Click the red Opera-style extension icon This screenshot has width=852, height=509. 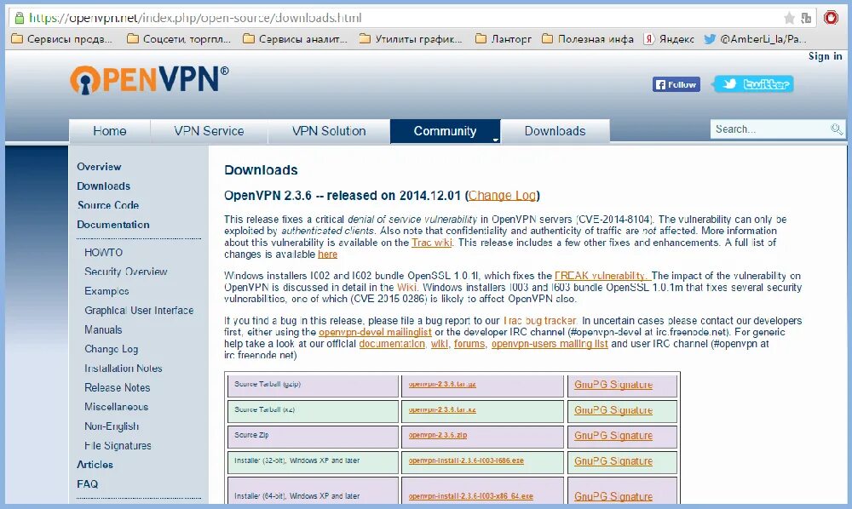click(831, 18)
